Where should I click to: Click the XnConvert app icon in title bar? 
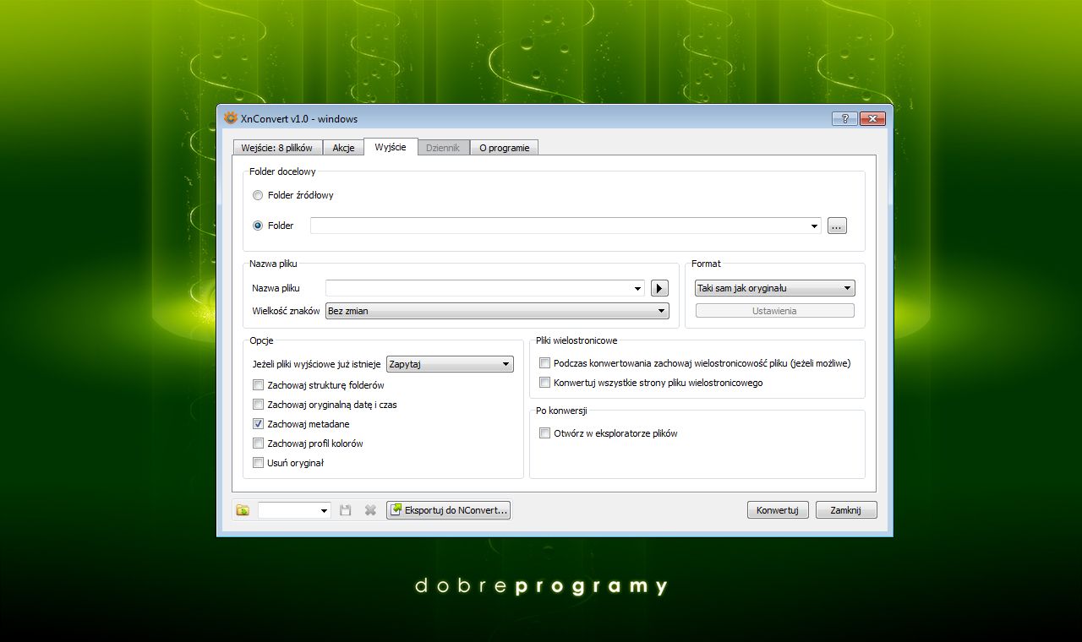click(x=231, y=118)
